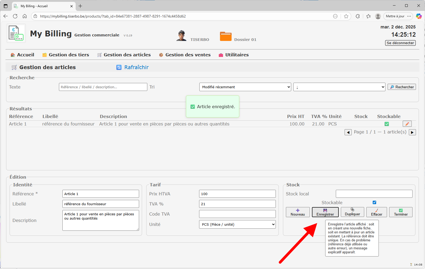Uncheck the Stockable checkbox in Stock panel
This screenshot has width=425, height=269.
(x=374, y=203)
